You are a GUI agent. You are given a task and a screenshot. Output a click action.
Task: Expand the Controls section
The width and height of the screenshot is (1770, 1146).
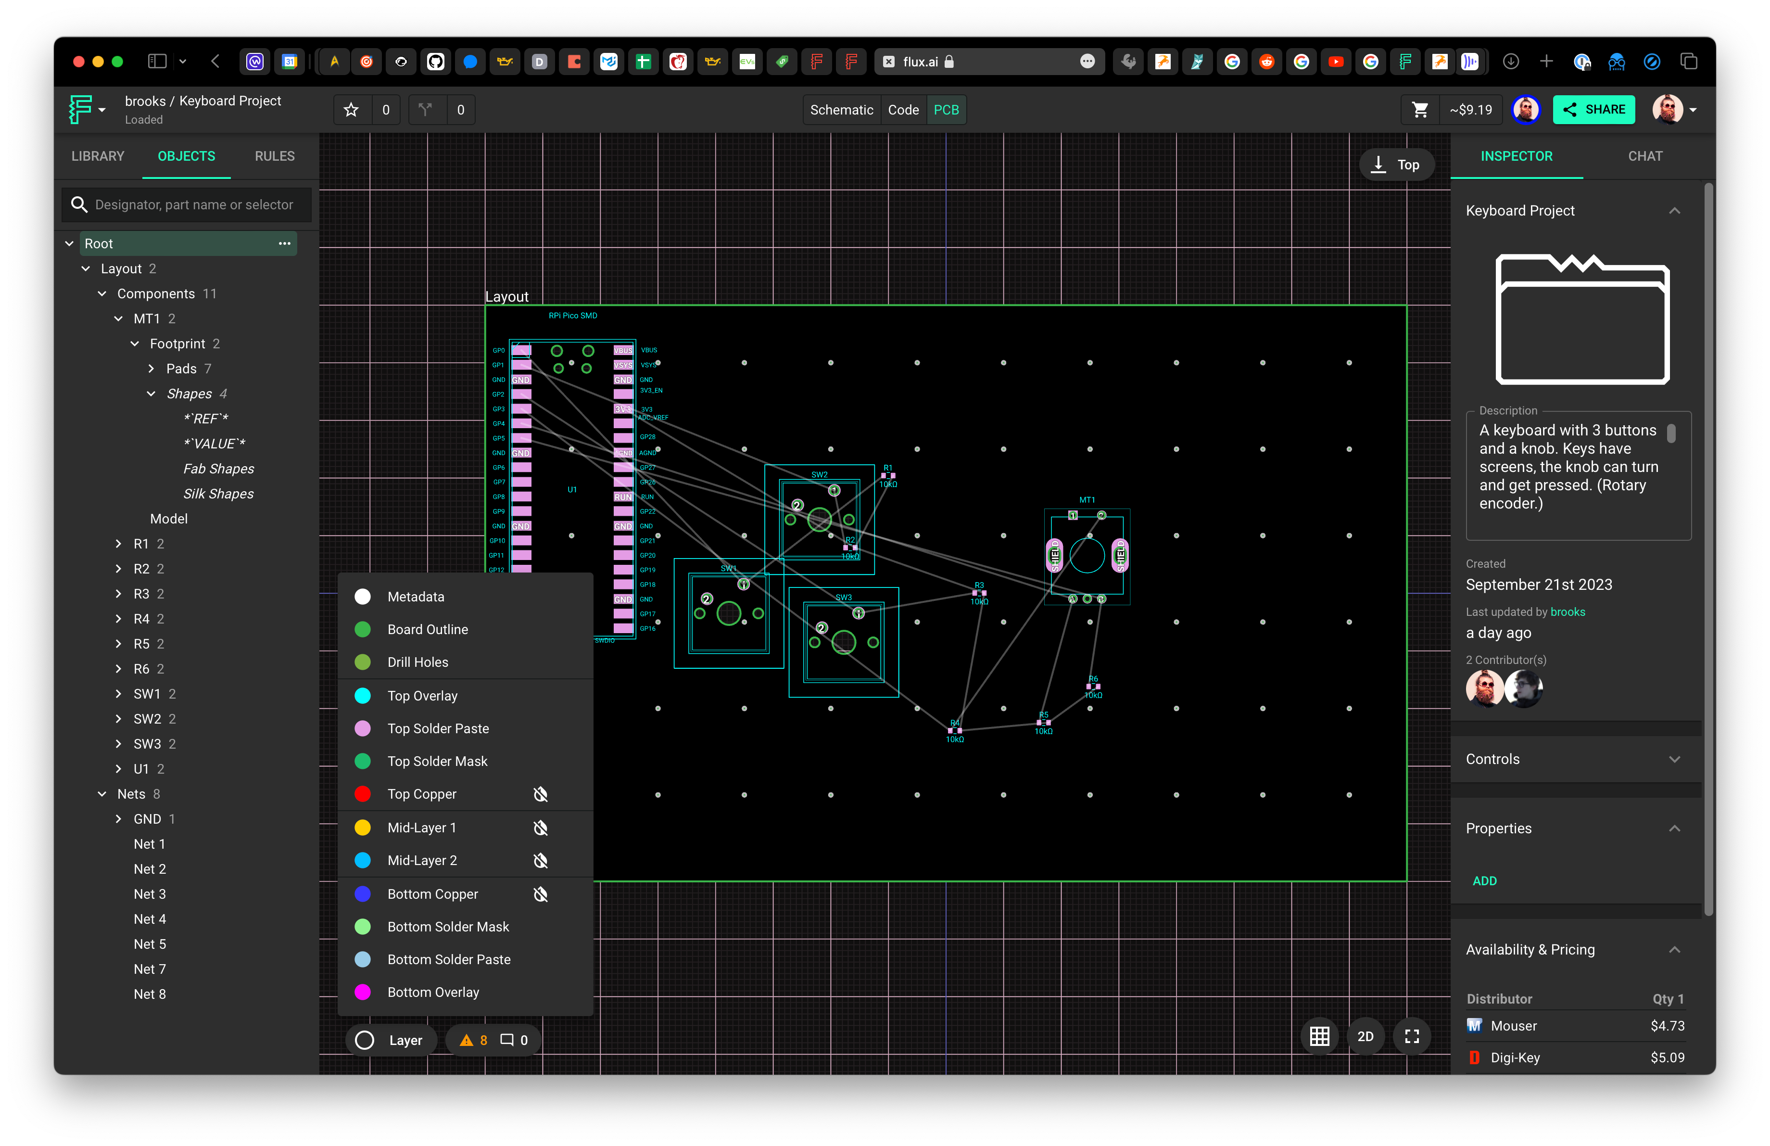tap(1674, 759)
